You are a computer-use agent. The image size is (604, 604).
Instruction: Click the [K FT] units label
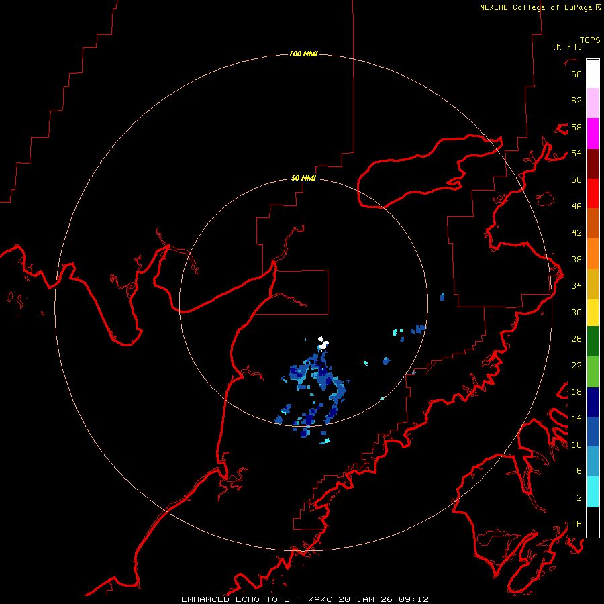tap(567, 46)
